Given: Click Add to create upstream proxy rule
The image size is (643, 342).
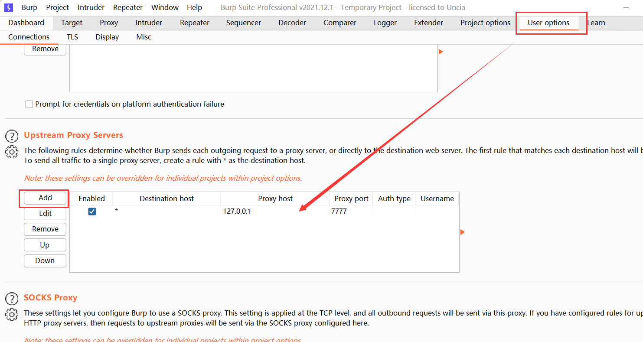Looking at the screenshot, I should click(x=45, y=198).
